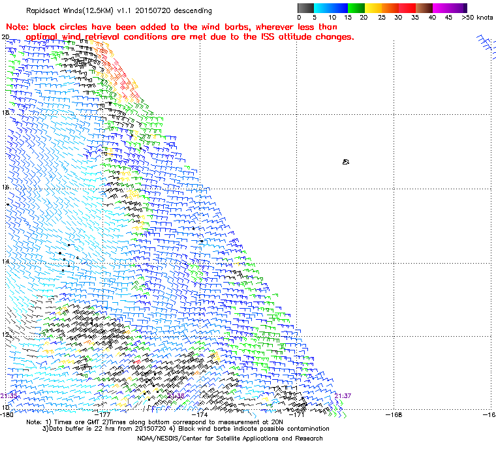The image size is (496, 449).
Task: Click the blue wind barbs in the upper-right corner
Action: pos(486,46)
